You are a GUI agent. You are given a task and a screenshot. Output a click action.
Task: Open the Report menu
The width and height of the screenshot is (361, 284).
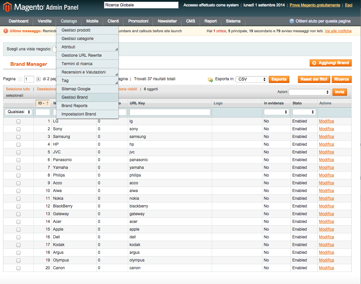coord(210,21)
